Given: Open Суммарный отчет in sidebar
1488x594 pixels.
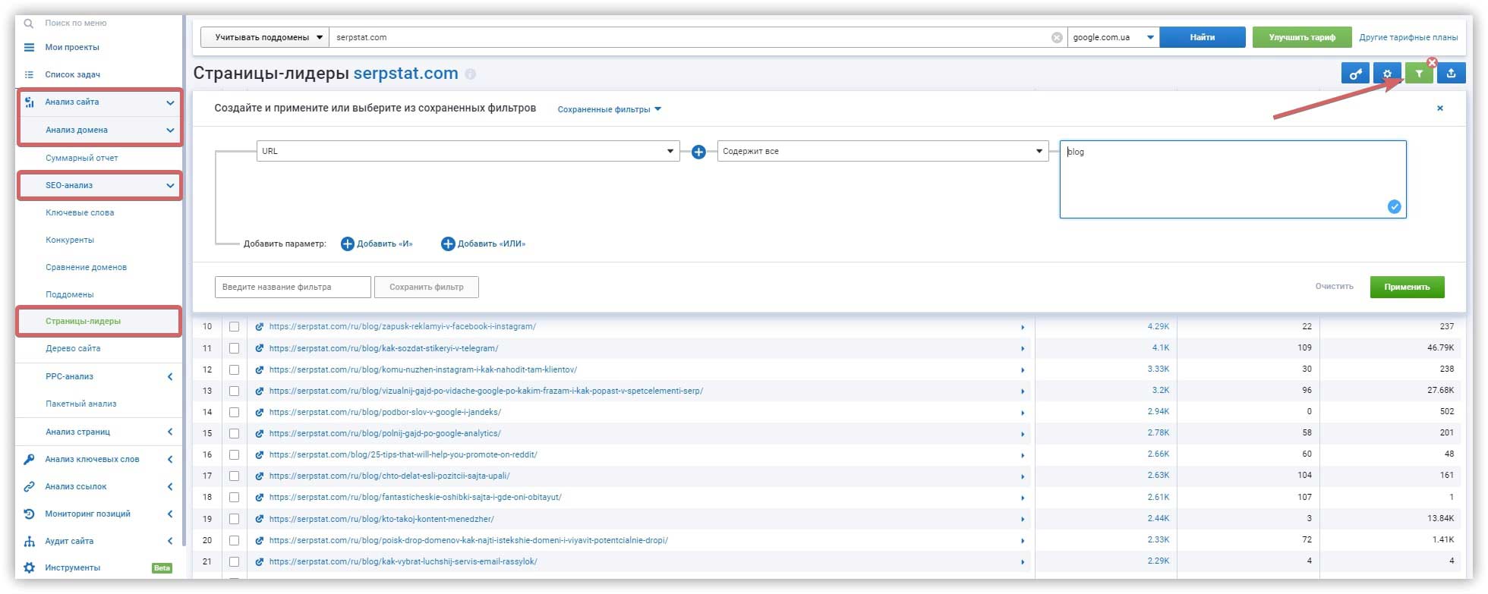Looking at the screenshot, I should pos(82,158).
